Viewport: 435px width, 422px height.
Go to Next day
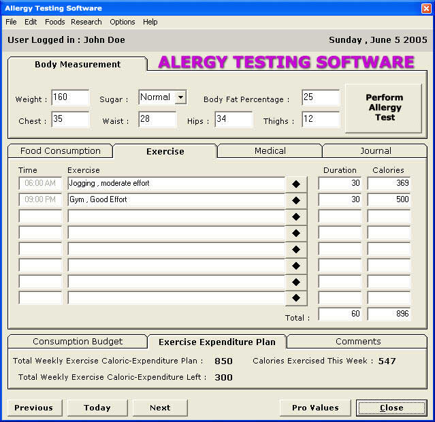(160, 408)
